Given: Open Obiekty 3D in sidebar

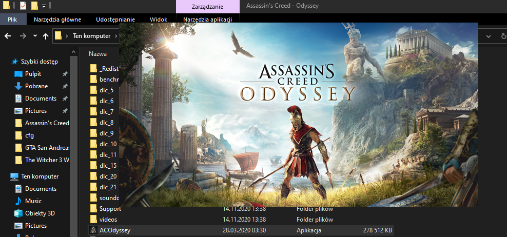Looking at the screenshot, I should (x=40, y=213).
